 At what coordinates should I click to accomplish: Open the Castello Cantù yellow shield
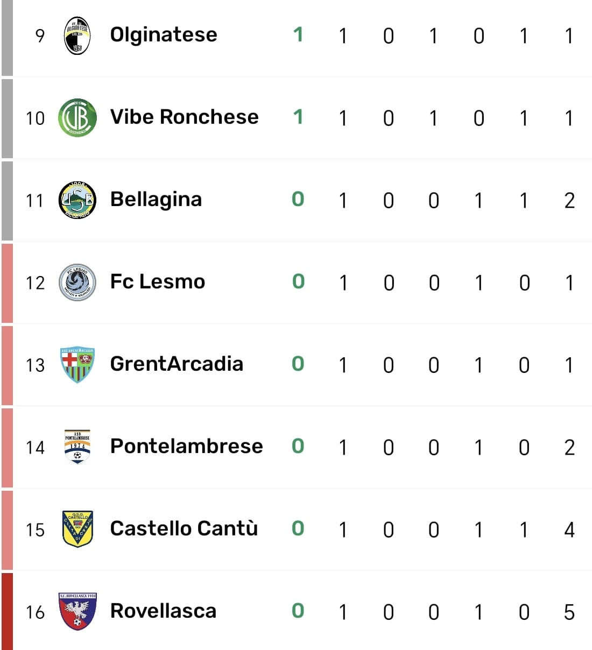77,529
